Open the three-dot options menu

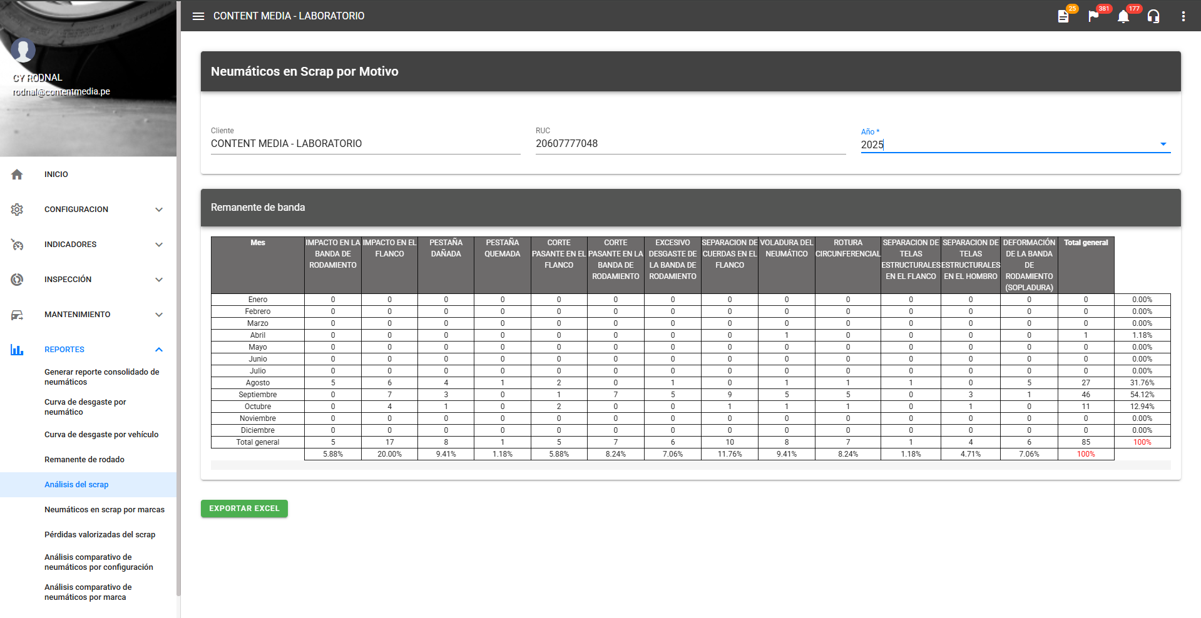tap(1183, 16)
